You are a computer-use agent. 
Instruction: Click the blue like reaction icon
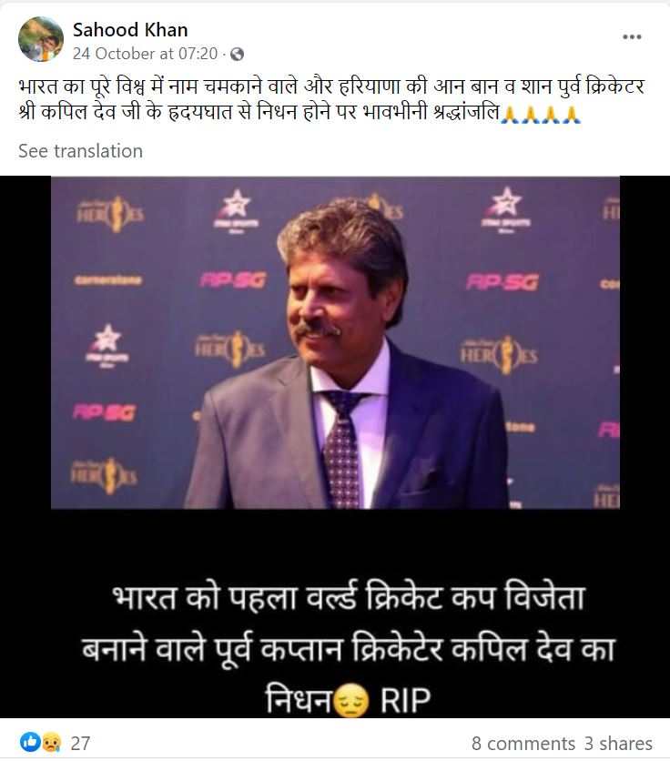30,742
